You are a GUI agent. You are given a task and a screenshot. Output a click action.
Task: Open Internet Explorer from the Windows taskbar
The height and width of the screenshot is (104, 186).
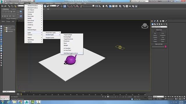8,102
